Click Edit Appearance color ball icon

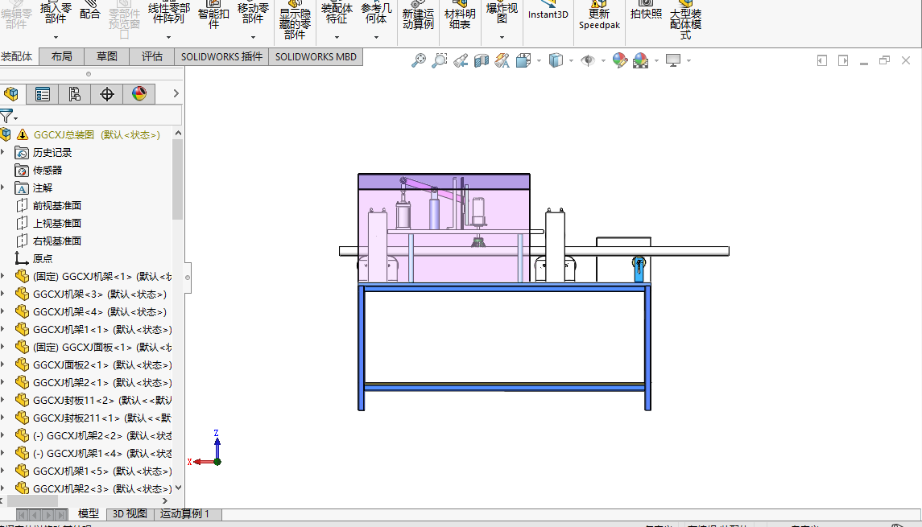(x=620, y=60)
